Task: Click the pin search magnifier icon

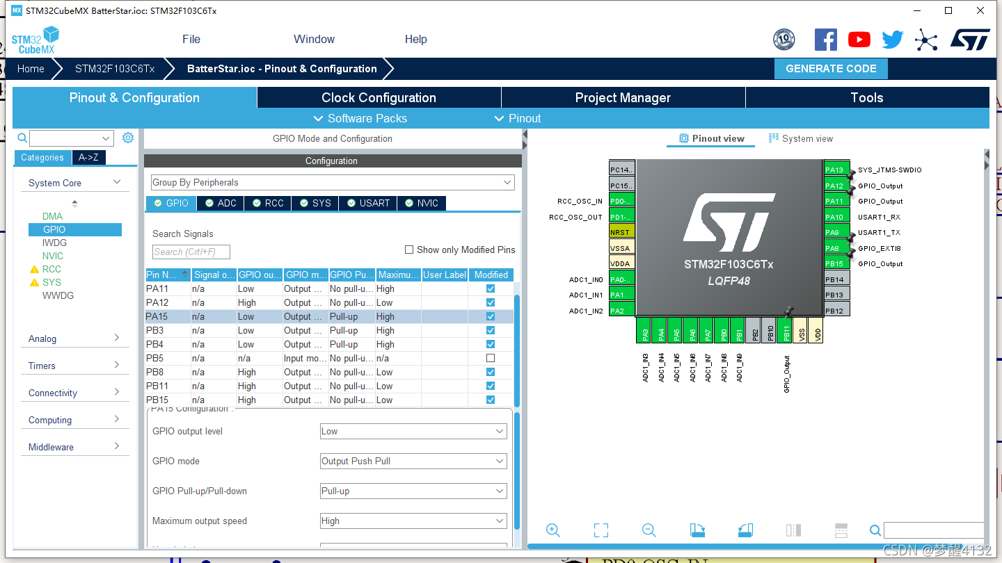Action: point(875,530)
